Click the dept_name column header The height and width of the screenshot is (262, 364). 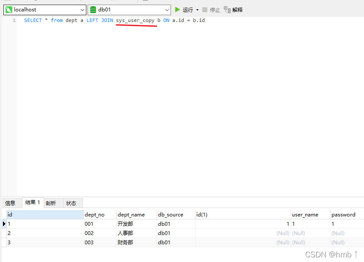[137, 215]
